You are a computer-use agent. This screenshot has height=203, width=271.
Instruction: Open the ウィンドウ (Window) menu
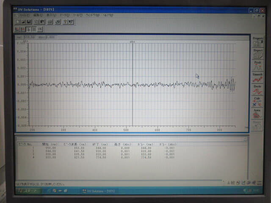coord(93,15)
